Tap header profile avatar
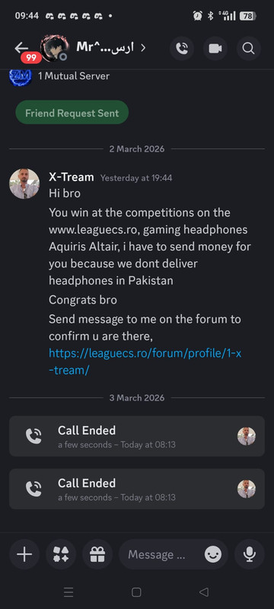The height and width of the screenshot is (609, 274). pos(55,48)
